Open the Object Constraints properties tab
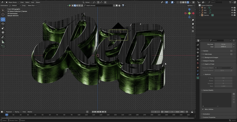This screenshot has width=237, height=122. point(198,74)
